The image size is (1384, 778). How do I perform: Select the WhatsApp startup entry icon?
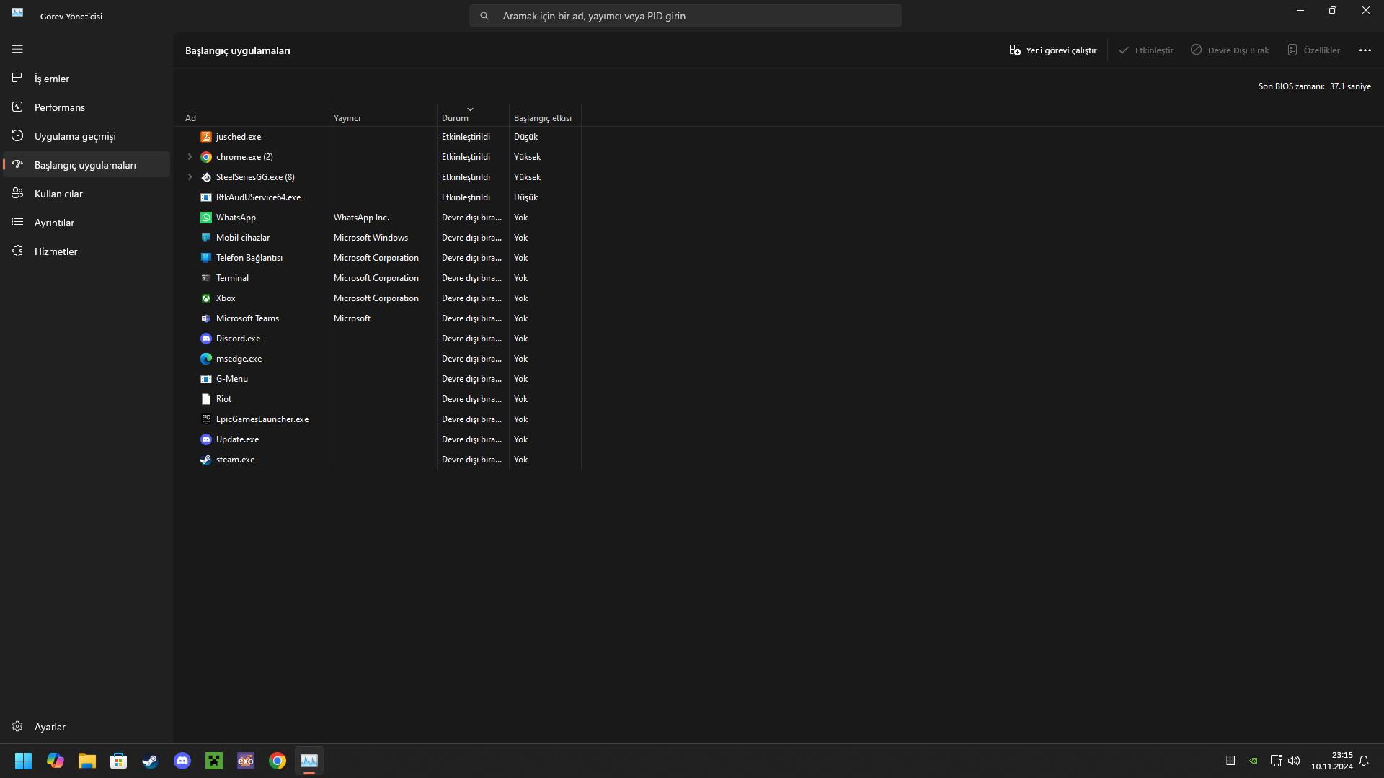(x=206, y=217)
